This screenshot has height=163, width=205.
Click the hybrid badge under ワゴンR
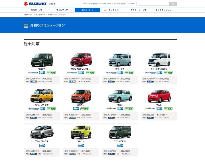tap(33, 73)
